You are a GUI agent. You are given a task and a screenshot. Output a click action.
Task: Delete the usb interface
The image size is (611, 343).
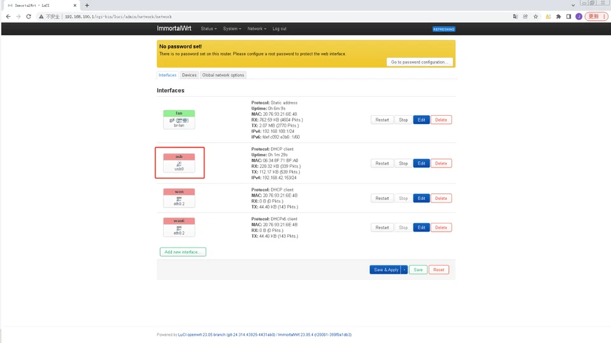[441, 164]
